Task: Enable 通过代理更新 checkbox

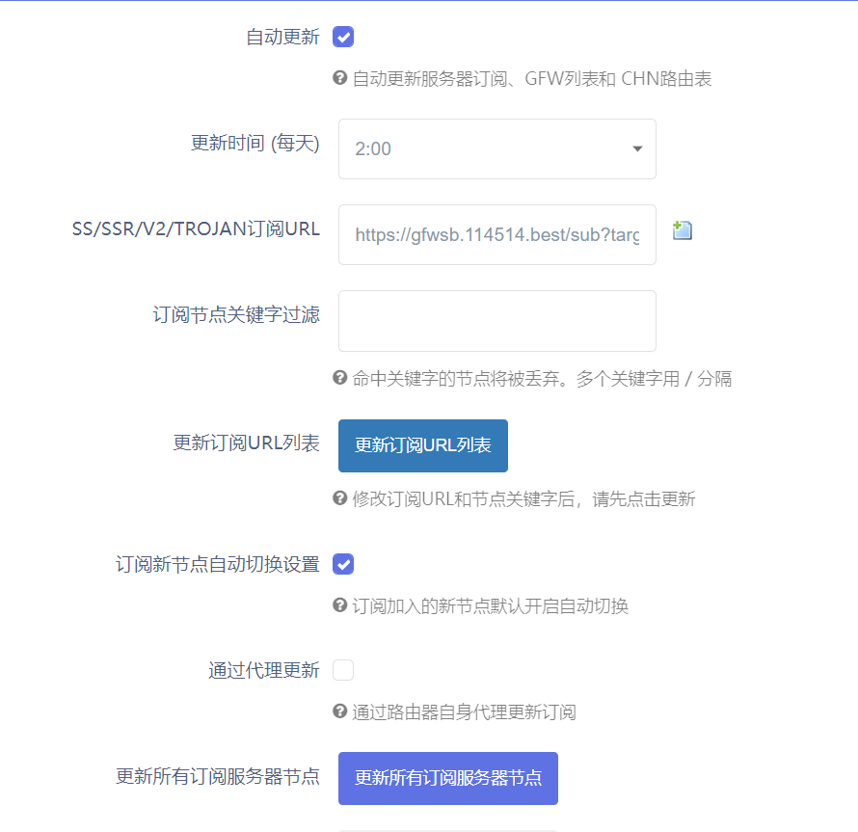Action: 343,670
